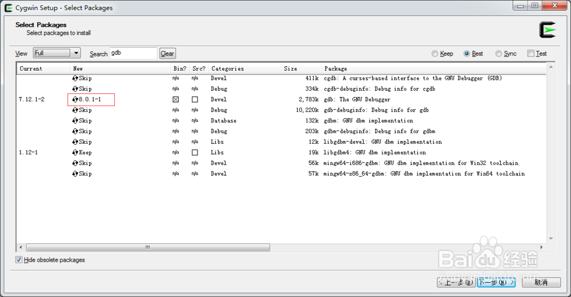Click cycle icon for mingw64-x86_64-gdbm row
Screen dimensions: 571x297
click(x=75, y=173)
